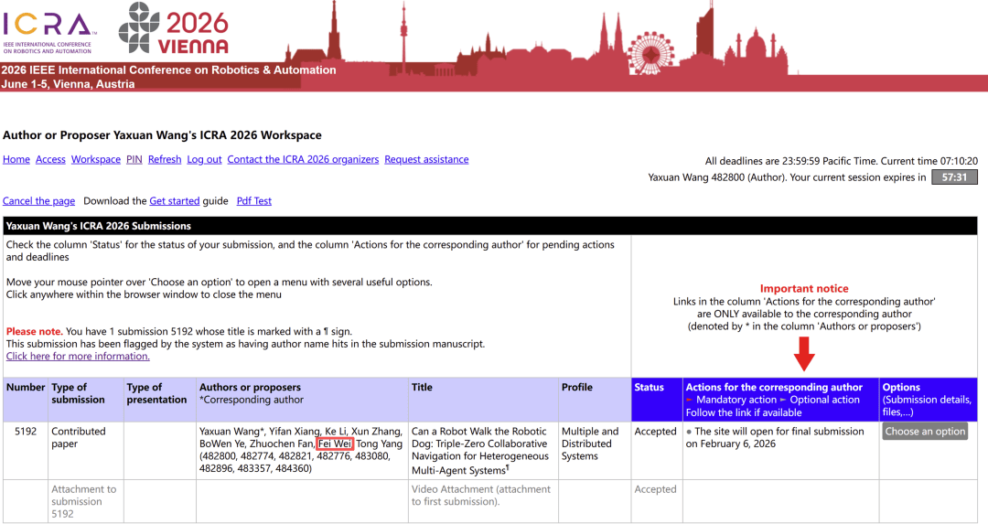
Task: Open the Workspace link
Action: point(96,159)
